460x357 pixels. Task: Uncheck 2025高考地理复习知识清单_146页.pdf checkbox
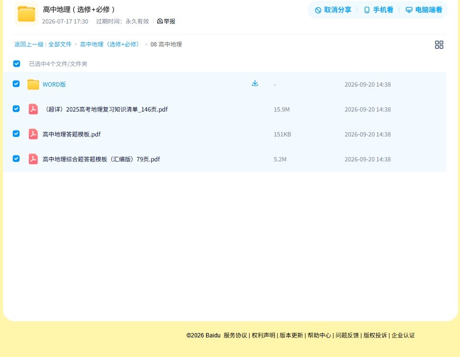click(16, 109)
